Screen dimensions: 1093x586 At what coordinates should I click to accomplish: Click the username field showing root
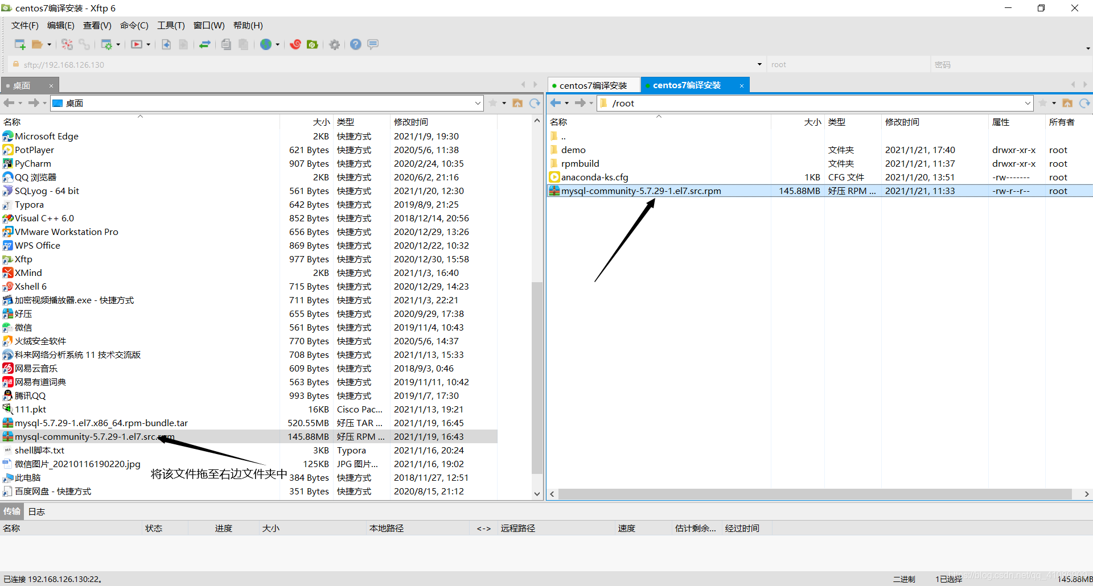point(848,64)
